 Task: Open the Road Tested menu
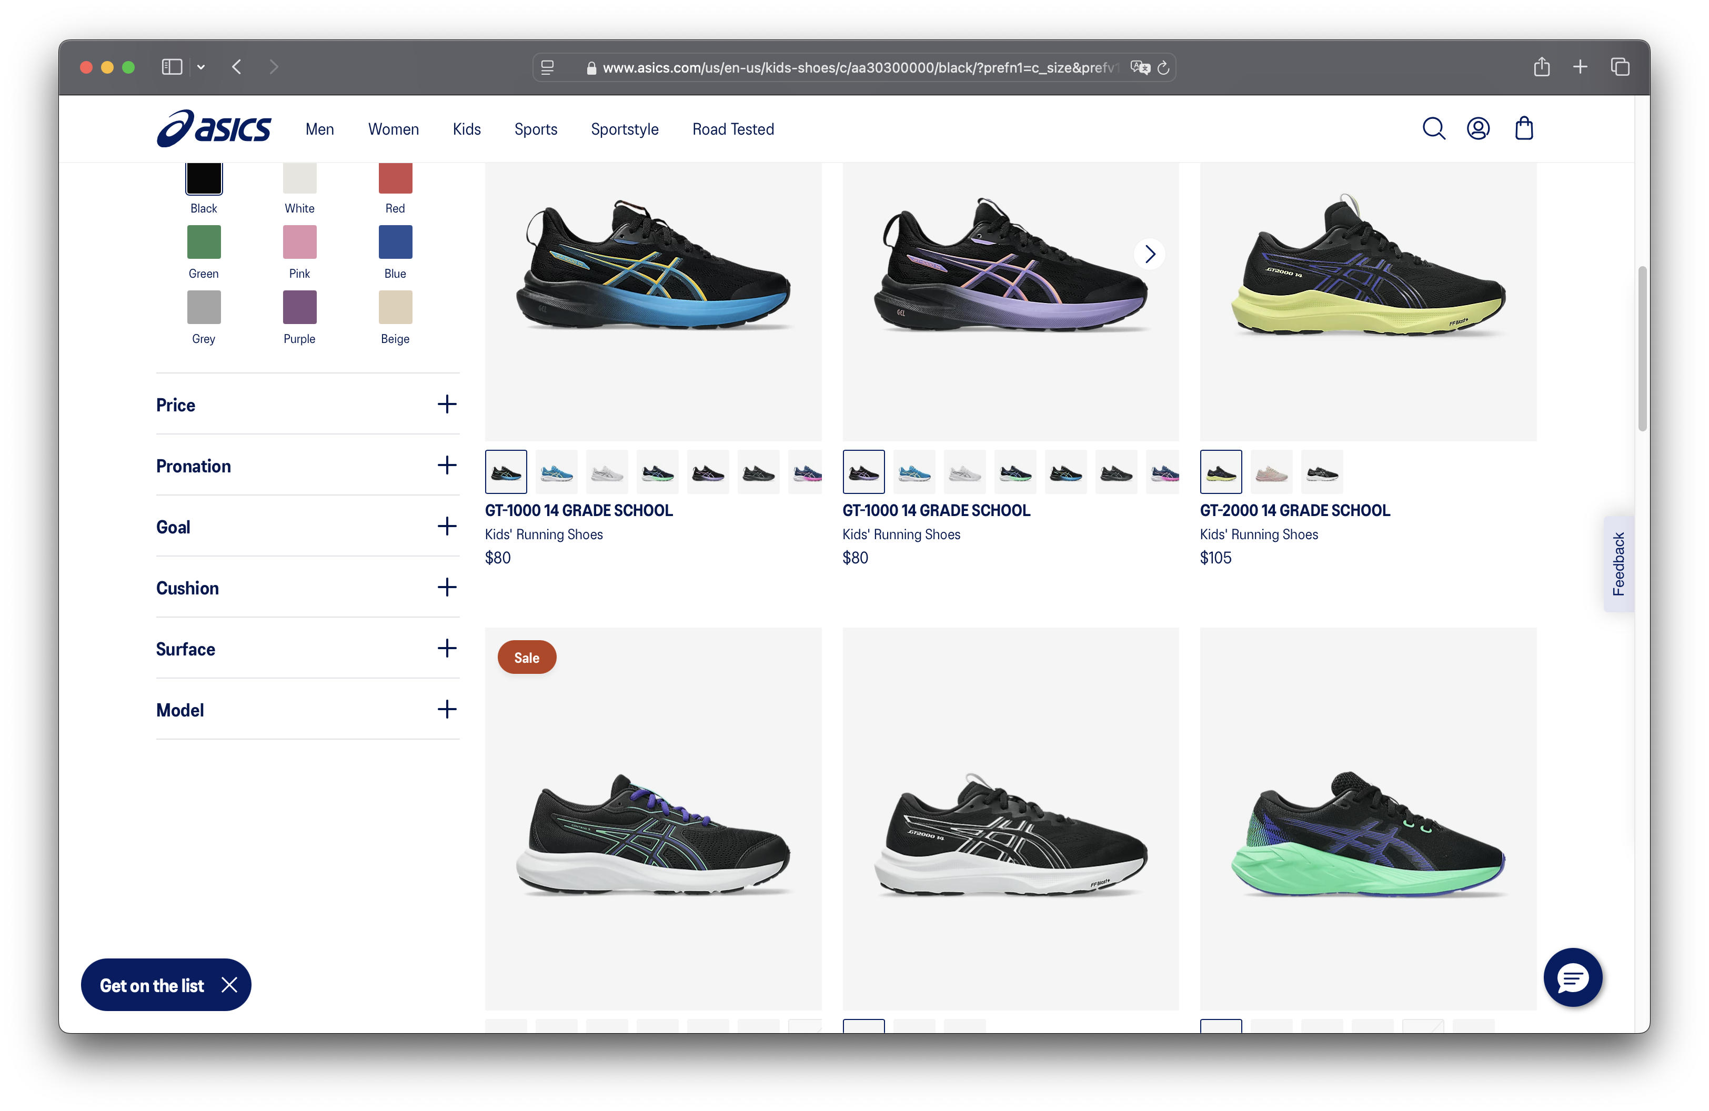733,129
